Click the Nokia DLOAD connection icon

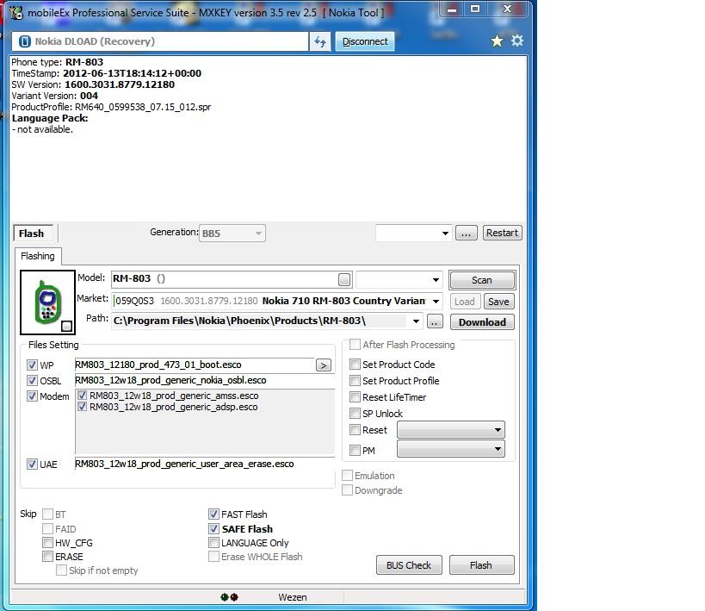[x=25, y=42]
